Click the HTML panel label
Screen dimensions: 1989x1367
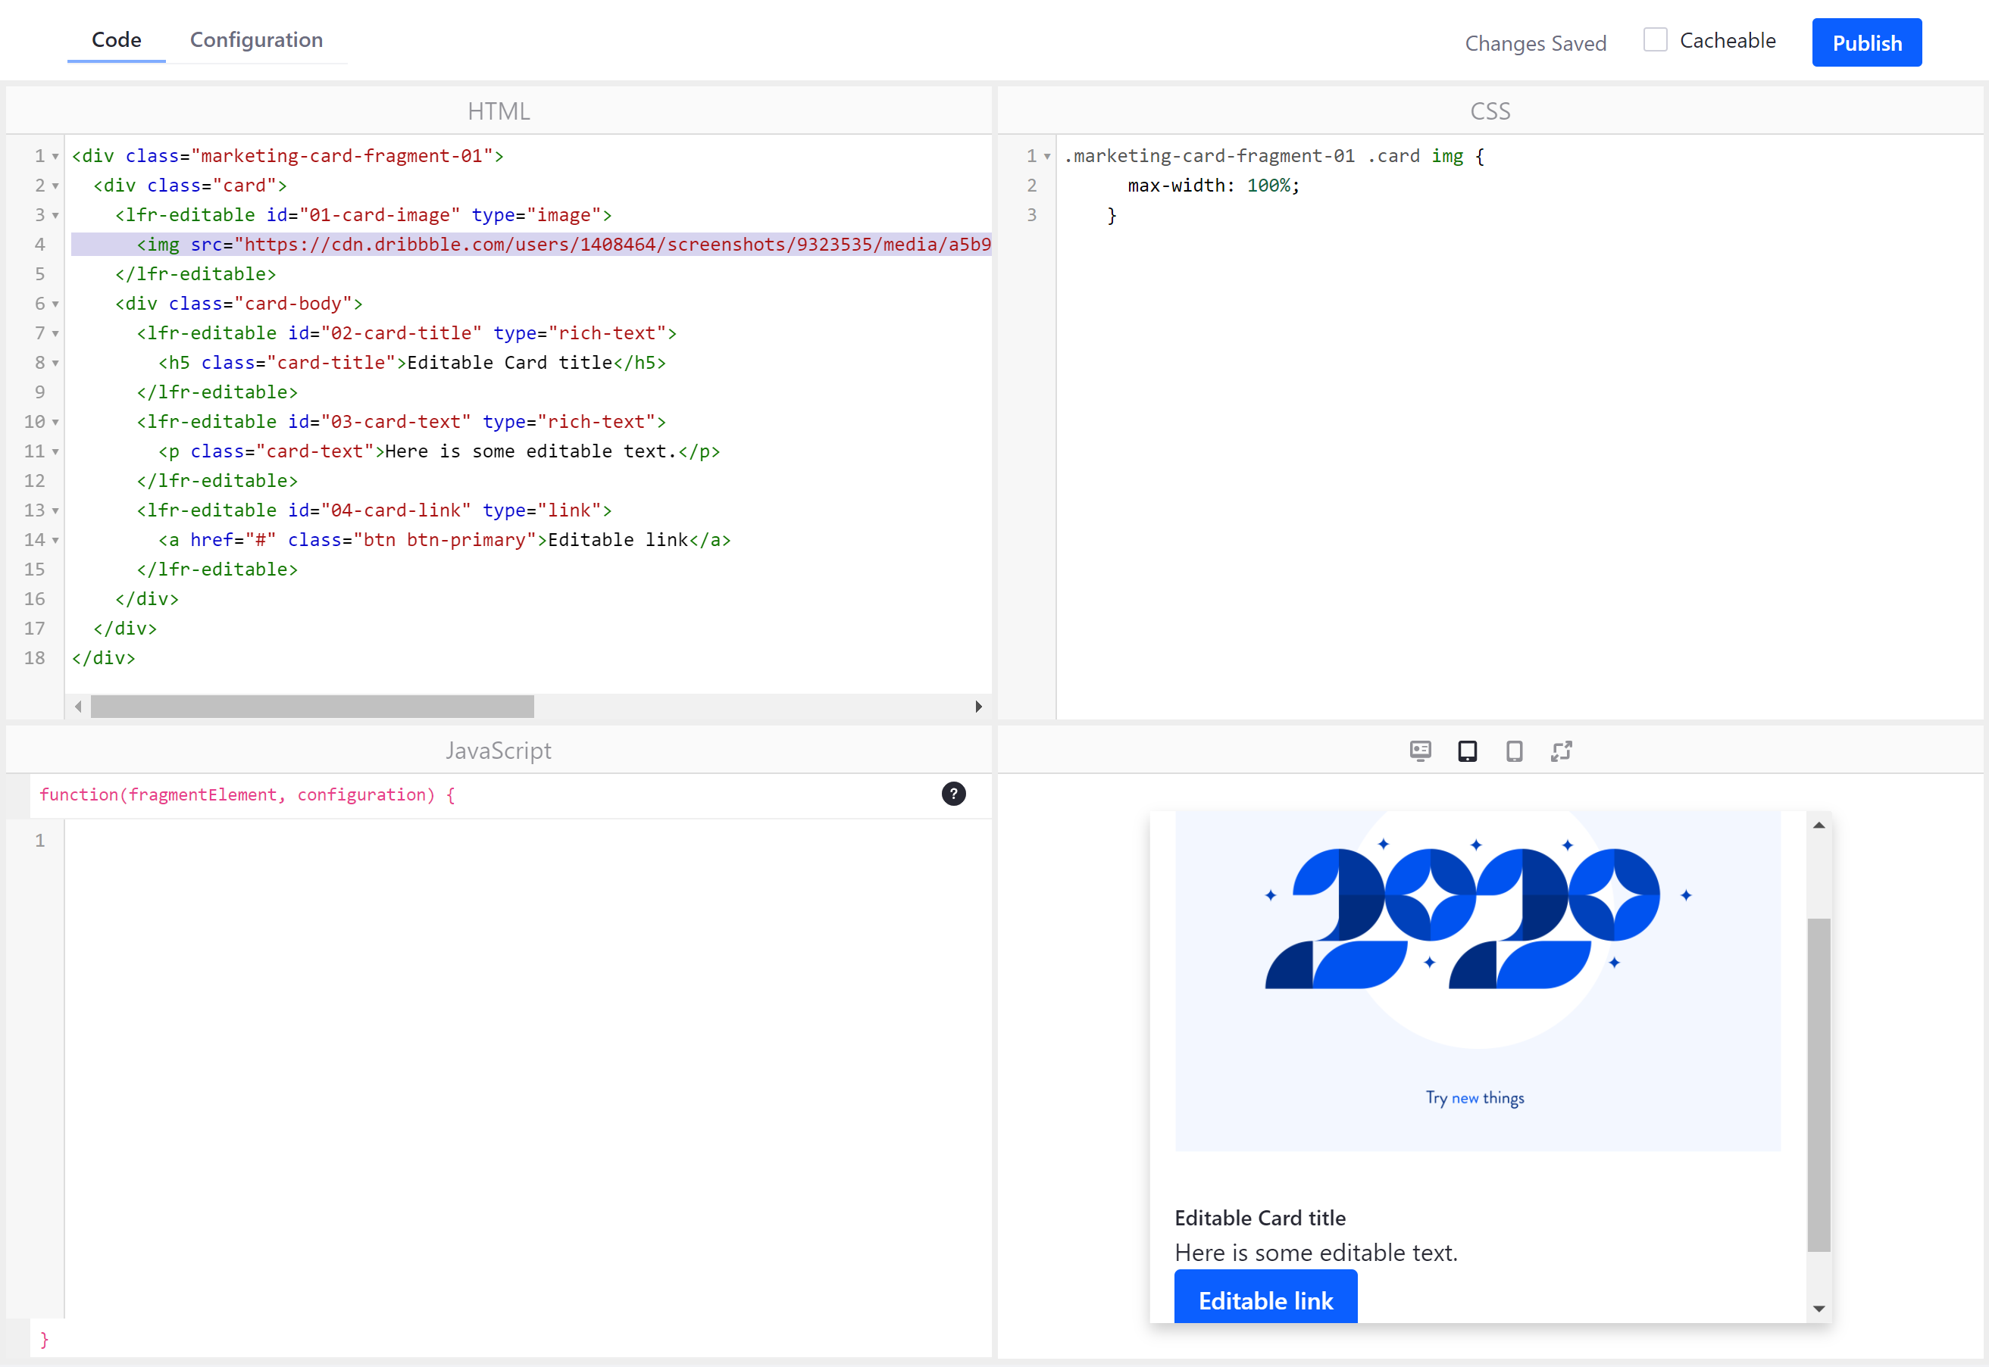click(499, 109)
